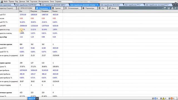Open the Торговля menu
This screenshot has width=178, height=100.
(x=34, y=2)
